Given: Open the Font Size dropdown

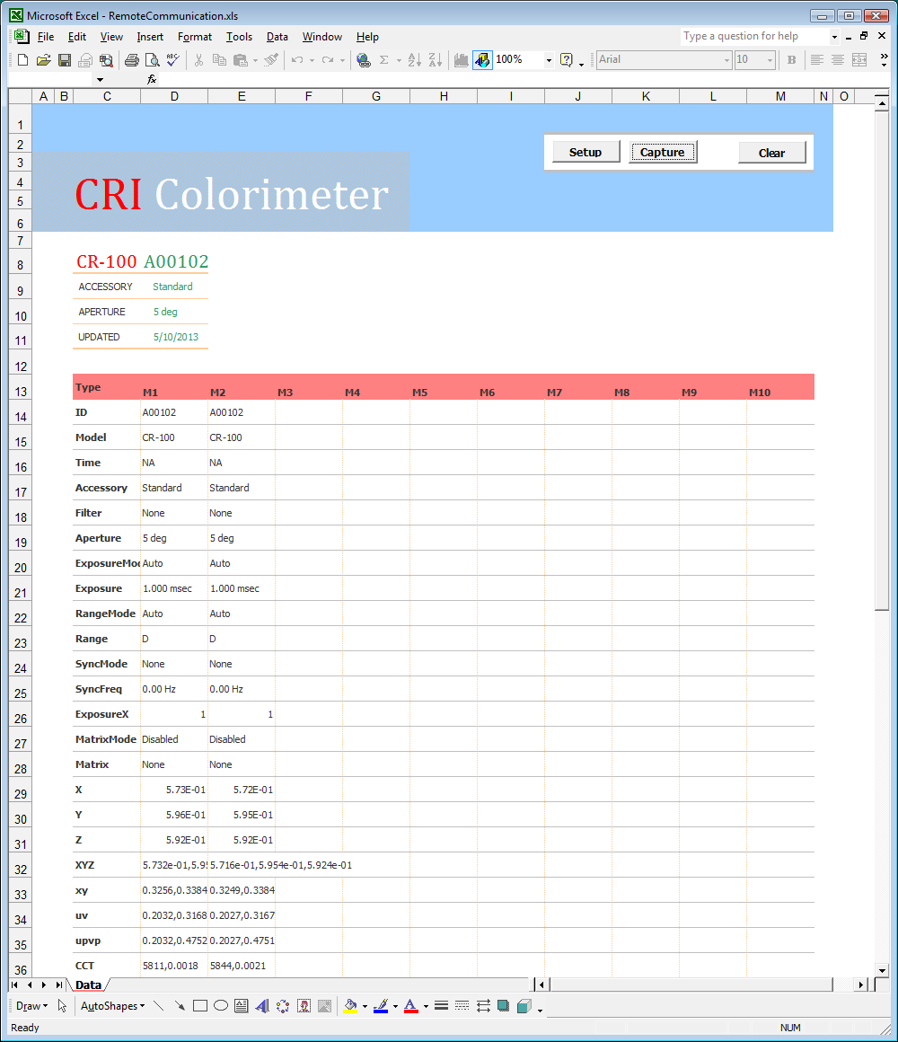Looking at the screenshot, I should (770, 60).
